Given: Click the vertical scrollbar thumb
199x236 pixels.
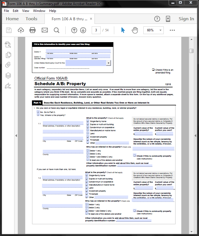Looking at the screenshot, I should (x=191, y=51).
